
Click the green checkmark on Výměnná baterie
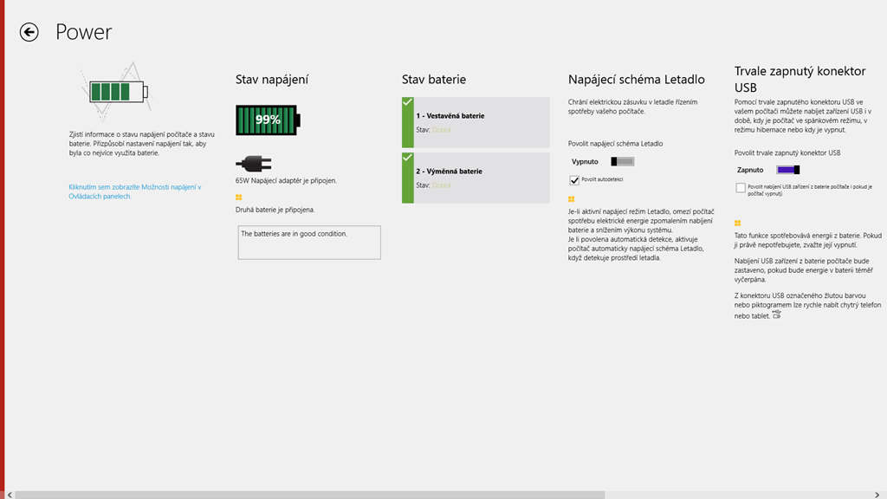407,159
